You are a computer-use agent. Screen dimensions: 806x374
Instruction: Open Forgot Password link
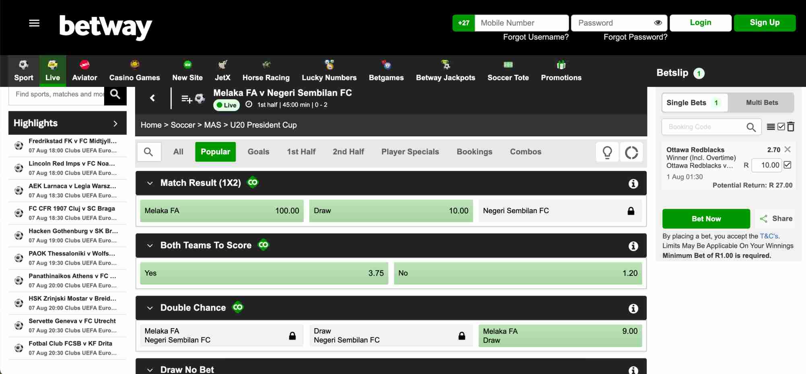coord(635,37)
